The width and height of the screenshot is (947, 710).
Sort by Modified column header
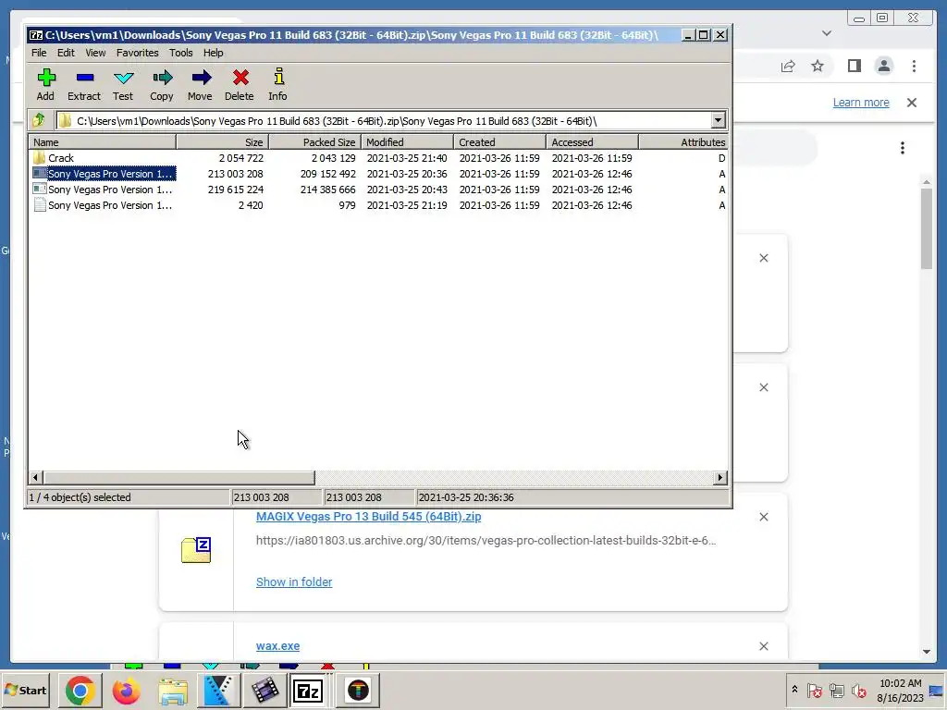[x=407, y=141]
